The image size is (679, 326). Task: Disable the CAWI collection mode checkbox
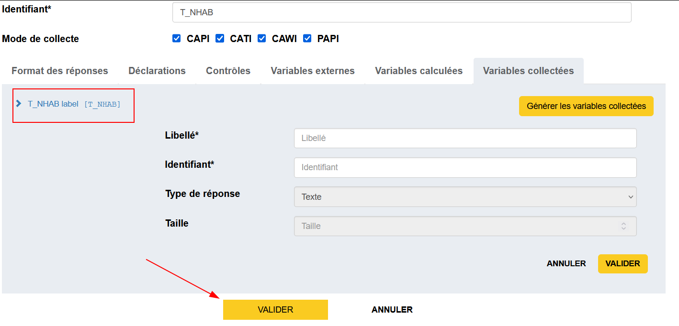[262, 39]
